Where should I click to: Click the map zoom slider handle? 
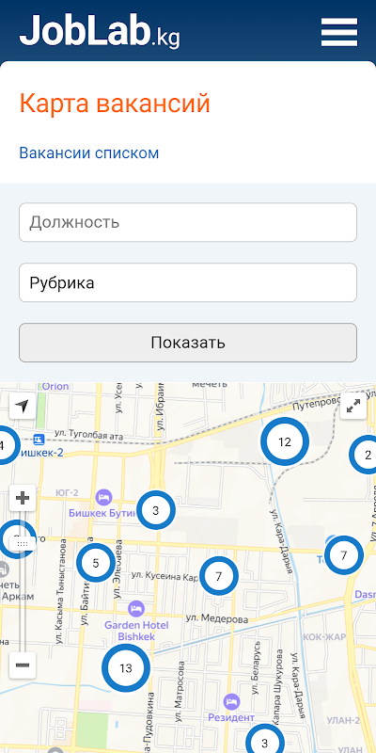coord(23,544)
